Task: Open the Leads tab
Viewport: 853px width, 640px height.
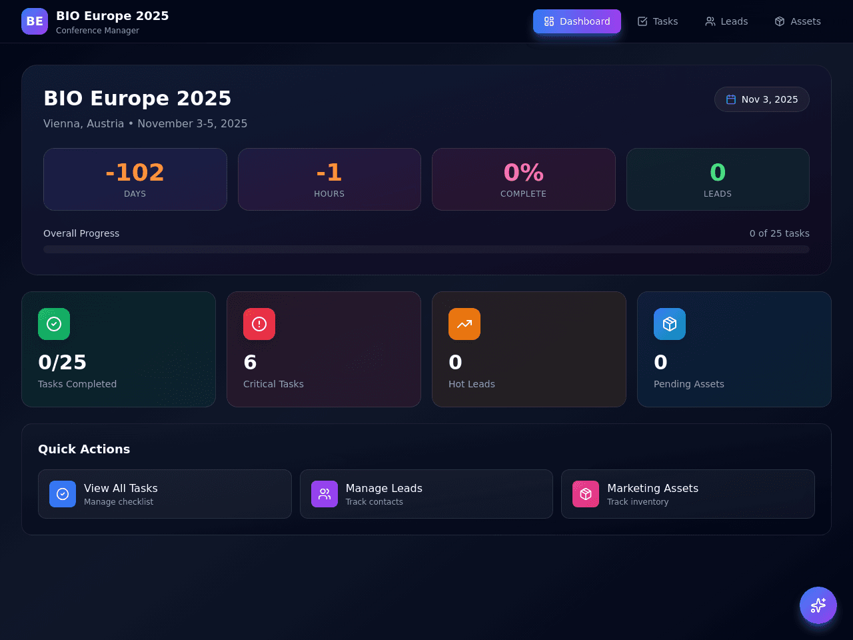Action: pyautogui.click(x=726, y=21)
